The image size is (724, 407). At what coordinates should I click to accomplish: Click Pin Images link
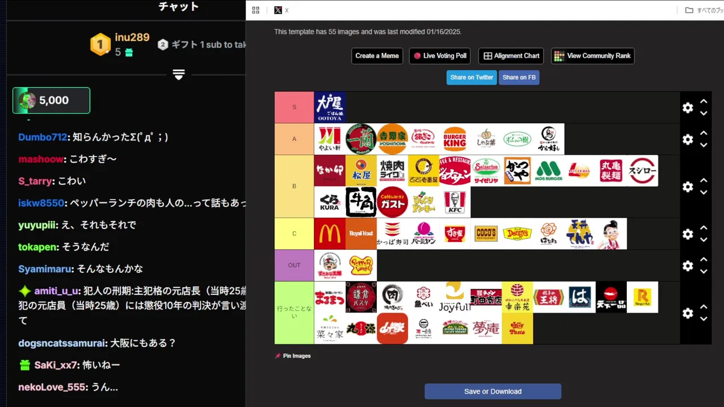[x=293, y=356]
